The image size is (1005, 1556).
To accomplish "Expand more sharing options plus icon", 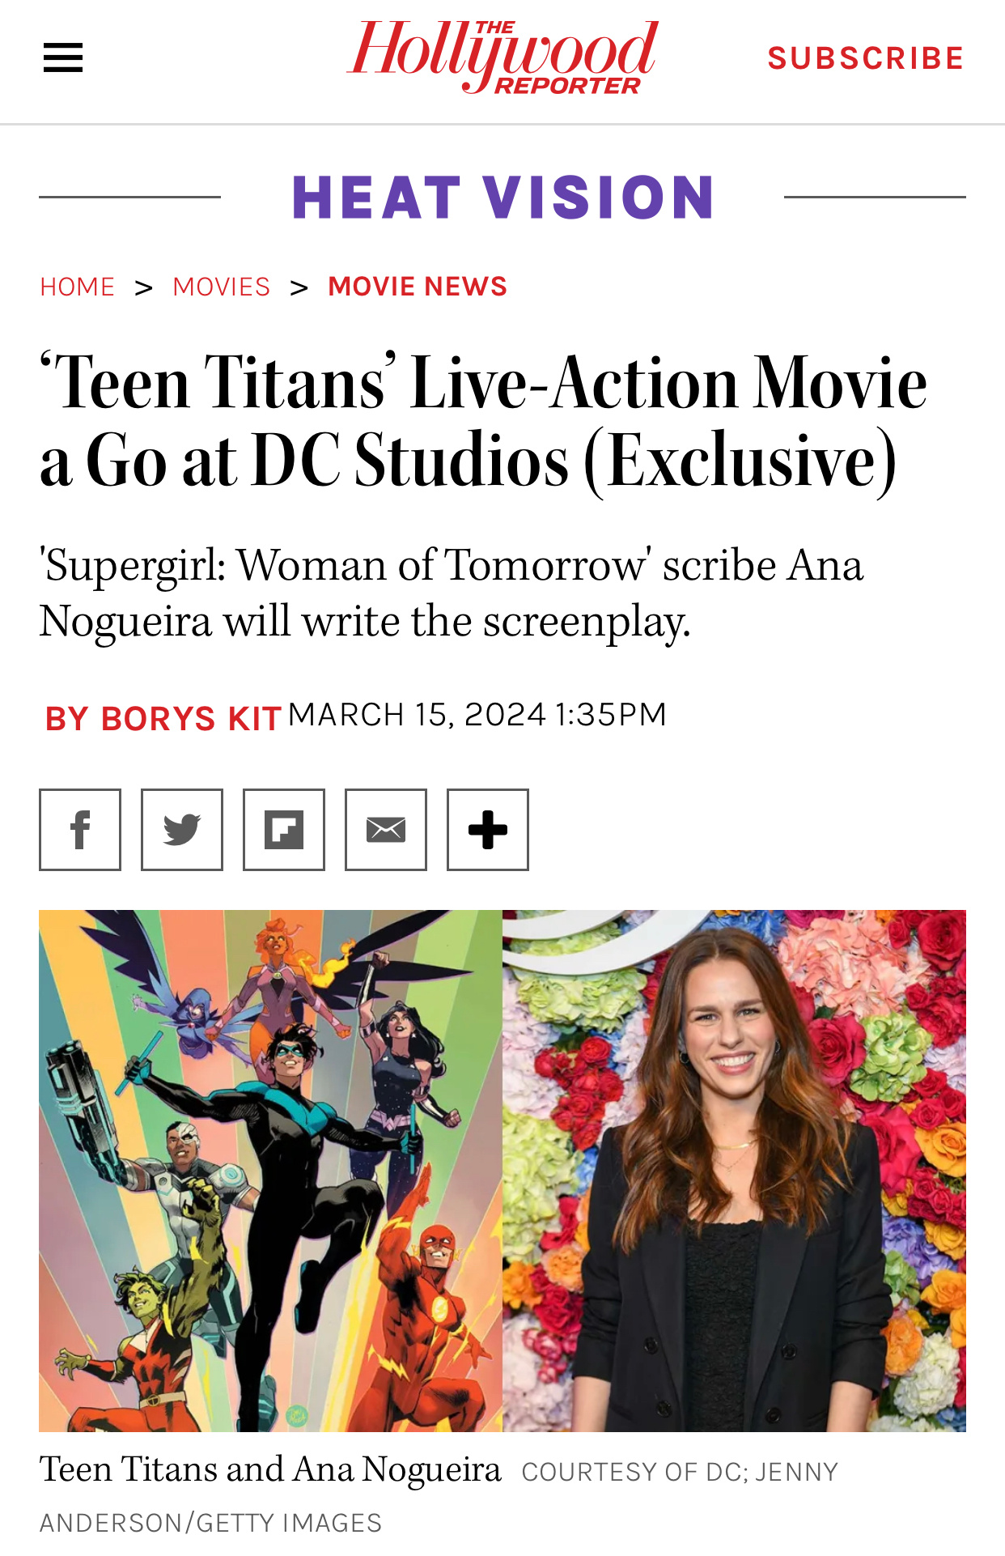I will click(x=488, y=830).
